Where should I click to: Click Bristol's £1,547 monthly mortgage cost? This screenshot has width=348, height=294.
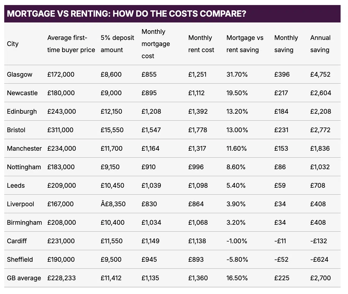point(151,130)
